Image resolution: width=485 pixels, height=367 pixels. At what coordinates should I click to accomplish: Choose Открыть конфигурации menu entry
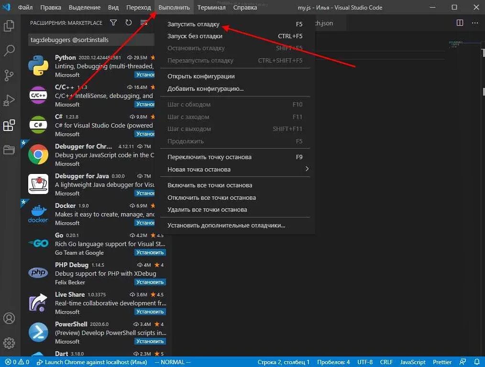click(235, 76)
